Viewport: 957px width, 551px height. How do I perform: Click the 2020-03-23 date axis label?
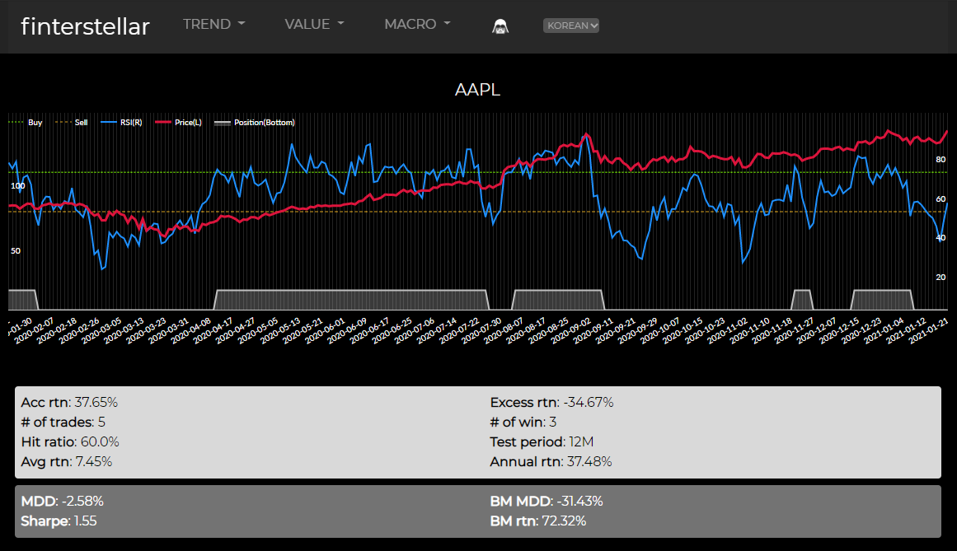[x=146, y=330]
